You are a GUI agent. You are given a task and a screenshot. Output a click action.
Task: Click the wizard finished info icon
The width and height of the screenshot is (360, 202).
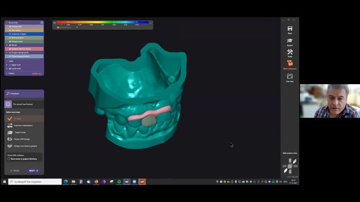click(8, 104)
